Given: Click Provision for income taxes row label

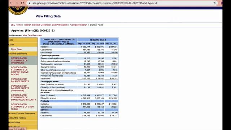Looking at the screenshot, I should [52, 76].
